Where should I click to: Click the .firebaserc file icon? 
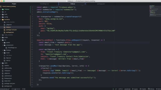coord(3,71)
